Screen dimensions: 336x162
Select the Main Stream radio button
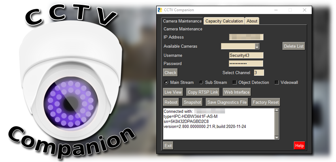click(166, 83)
